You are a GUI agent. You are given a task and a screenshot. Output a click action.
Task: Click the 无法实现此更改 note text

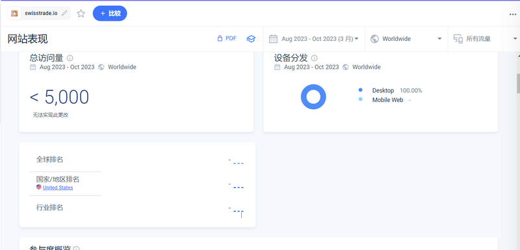51,115
